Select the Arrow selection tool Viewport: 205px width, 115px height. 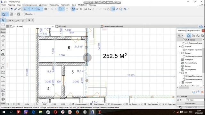point(3,20)
